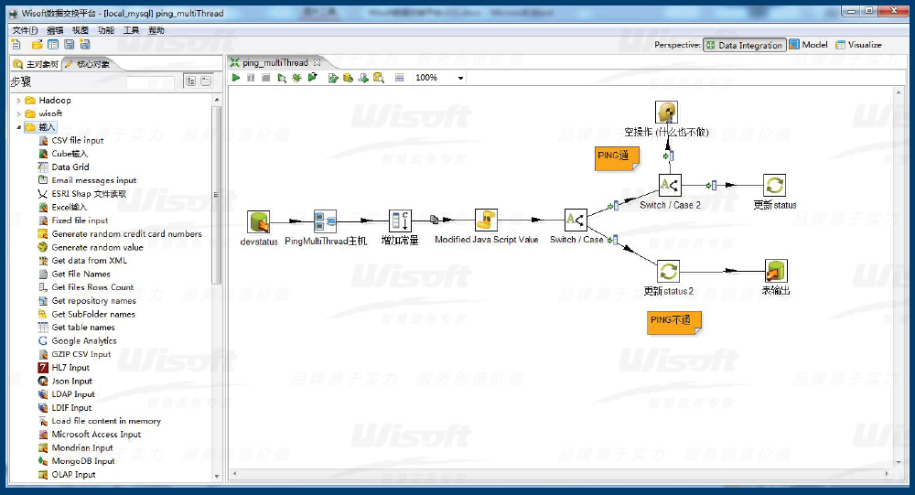Open the 100% zoom level dropdown
Viewport: 915px width, 495px height.
click(x=460, y=79)
